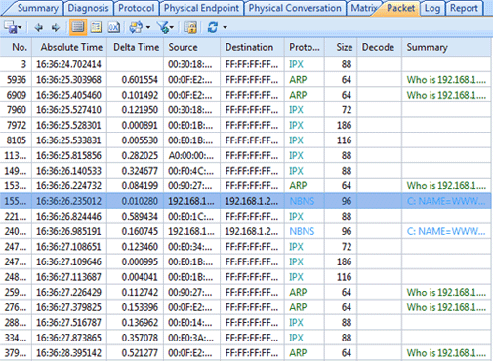Open the Log tab
This screenshot has height=361, width=493.
(432, 8)
